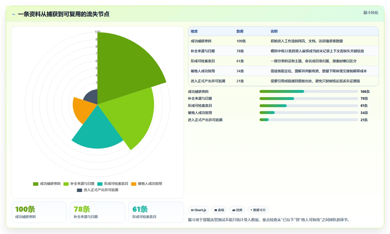
Task: Click the 说明 column header
Action: tap(274, 31)
